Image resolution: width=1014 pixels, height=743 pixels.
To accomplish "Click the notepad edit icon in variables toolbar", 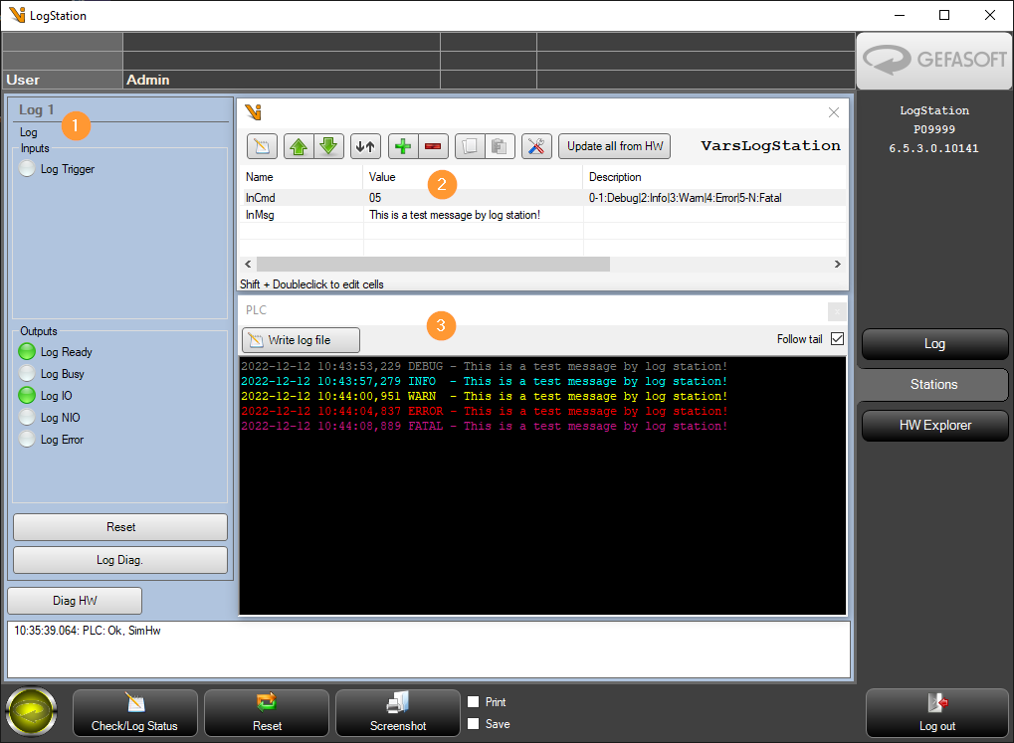I will pos(262,146).
